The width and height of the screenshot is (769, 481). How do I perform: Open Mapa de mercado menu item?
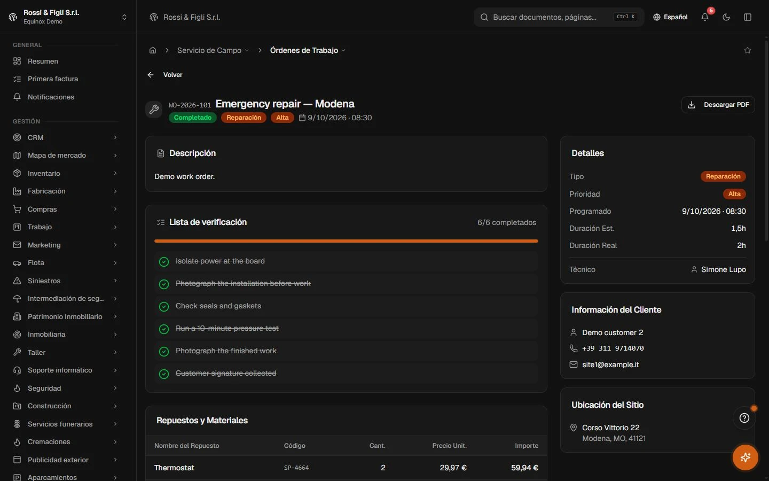coord(66,156)
